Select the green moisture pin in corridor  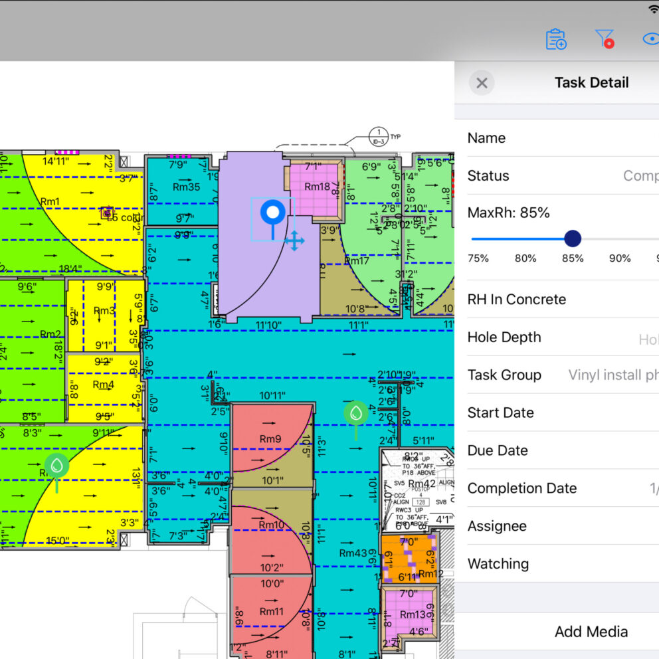(x=356, y=413)
